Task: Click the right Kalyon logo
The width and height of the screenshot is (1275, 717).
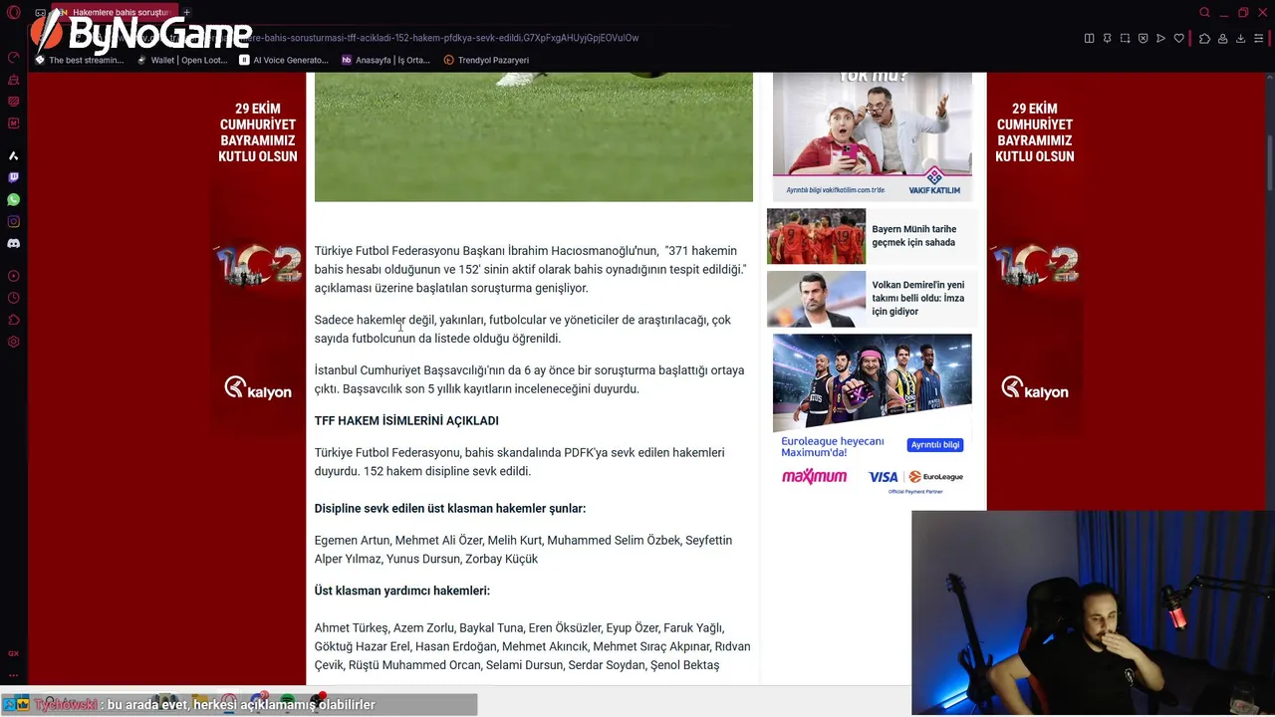Action: (1034, 388)
